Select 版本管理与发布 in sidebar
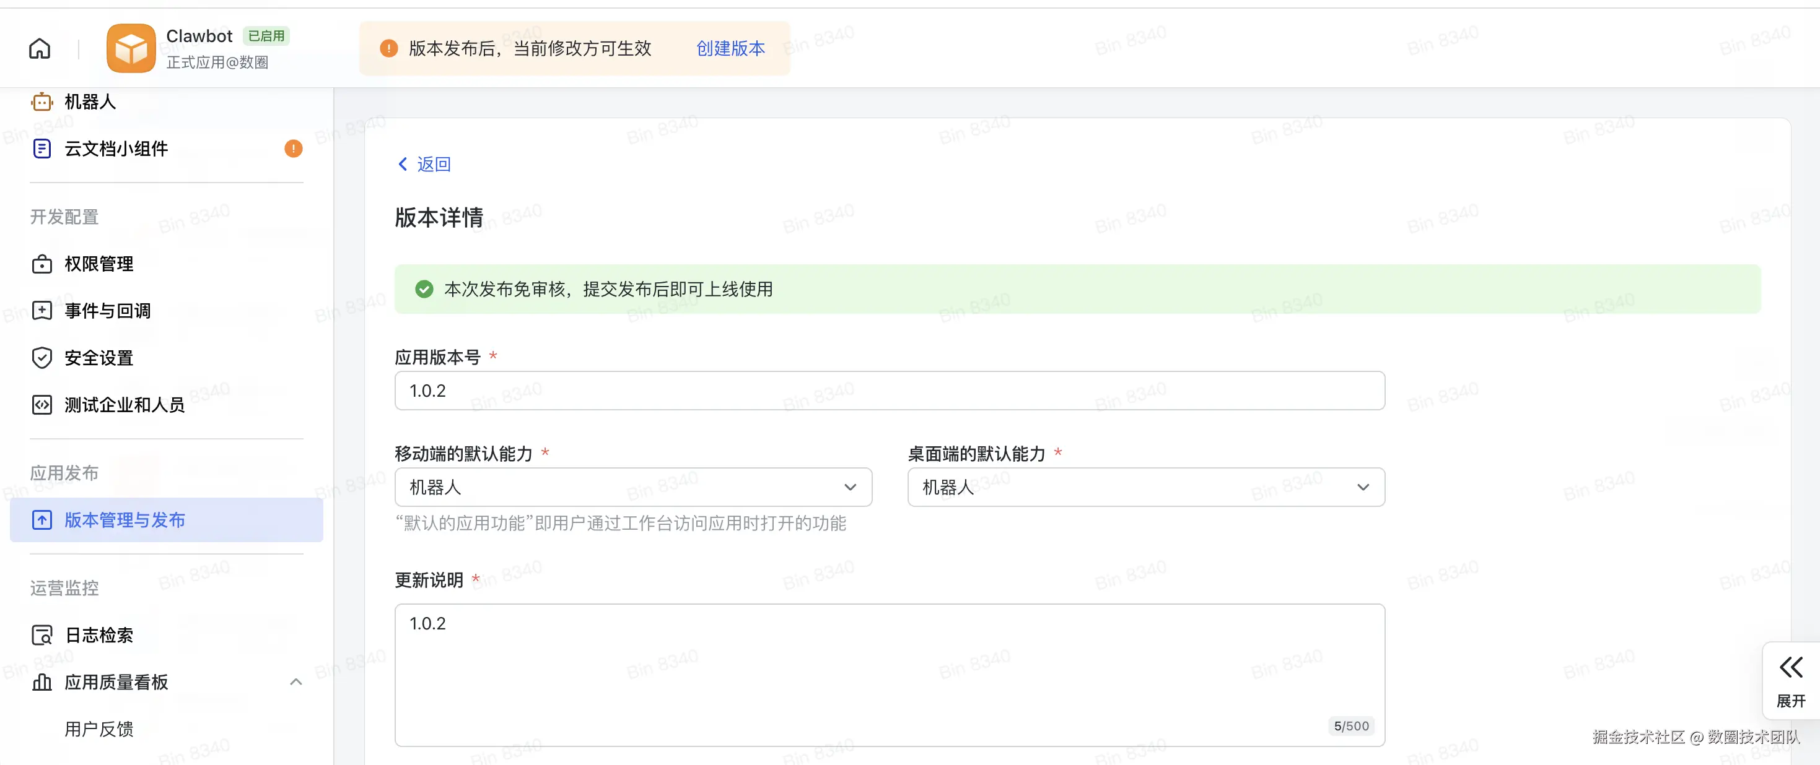The height and width of the screenshot is (765, 1820). [x=125, y=520]
